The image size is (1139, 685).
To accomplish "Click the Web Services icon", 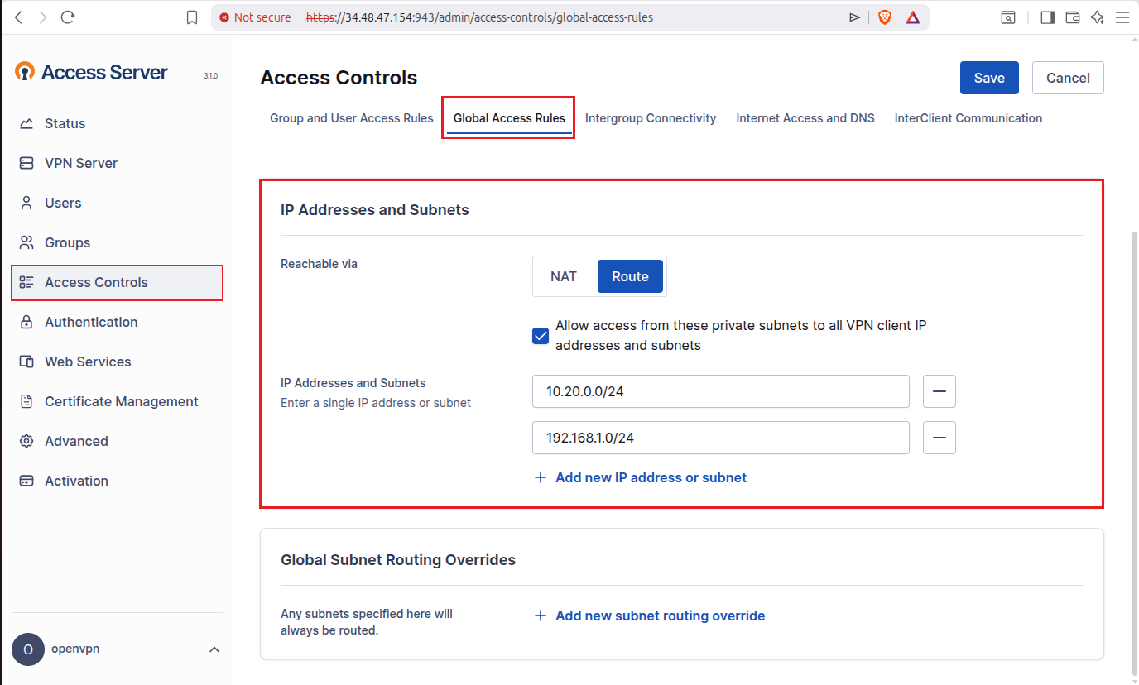I will click(x=26, y=362).
